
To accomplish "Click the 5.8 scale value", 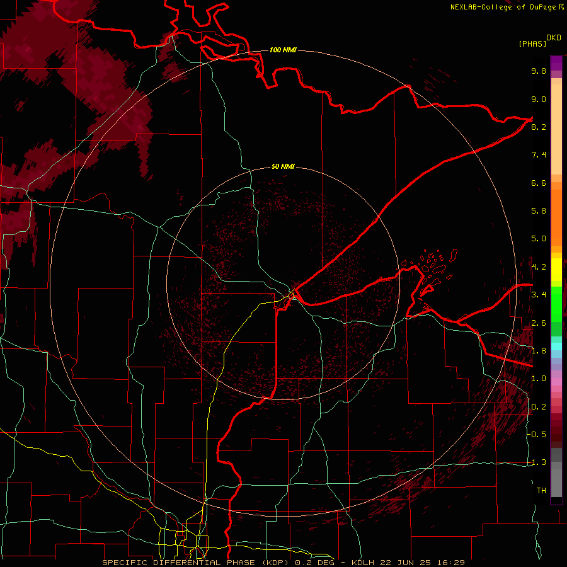I will [539, 211].
